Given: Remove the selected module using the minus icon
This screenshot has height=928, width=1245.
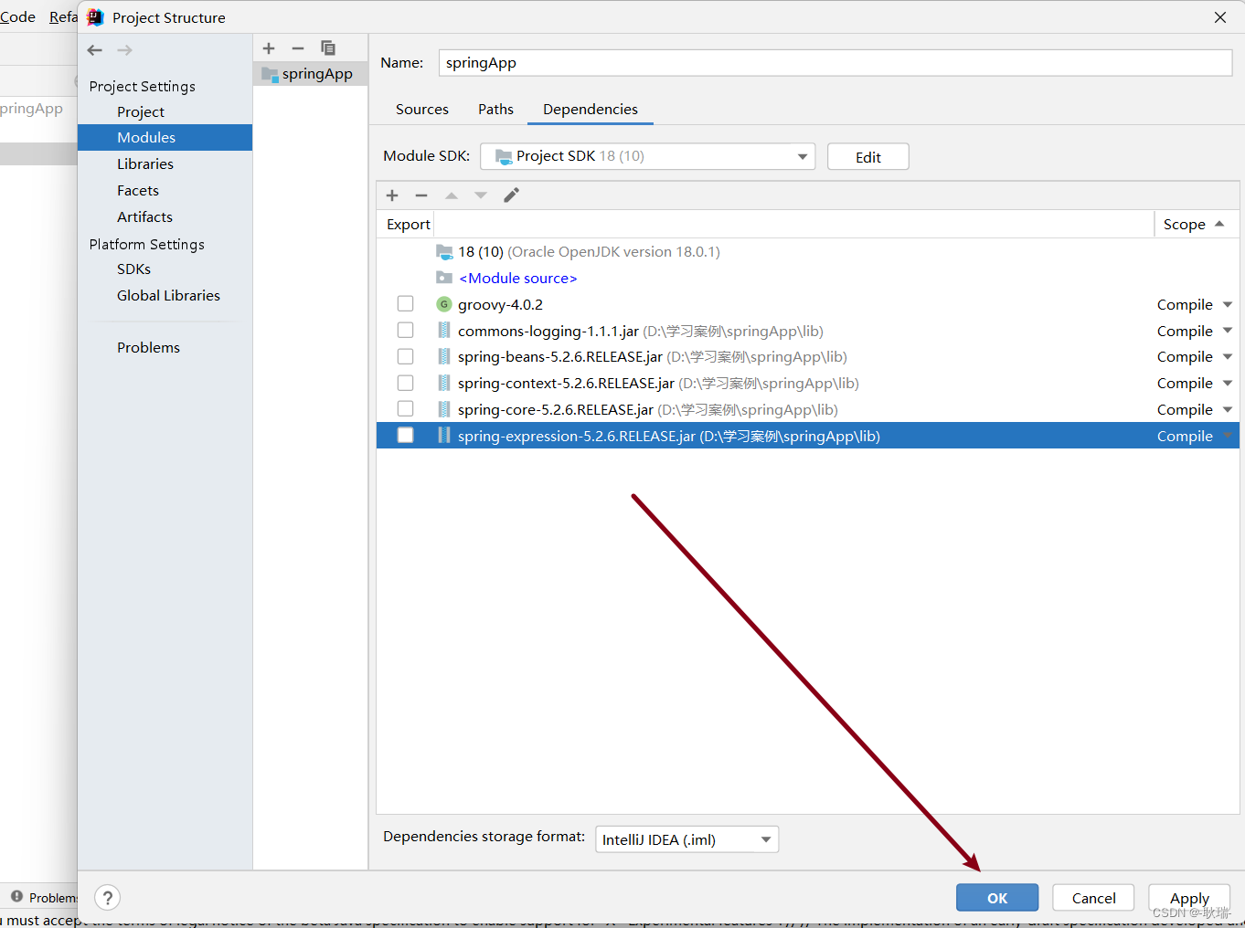Looking at the screenshot, I should (298, 48).
